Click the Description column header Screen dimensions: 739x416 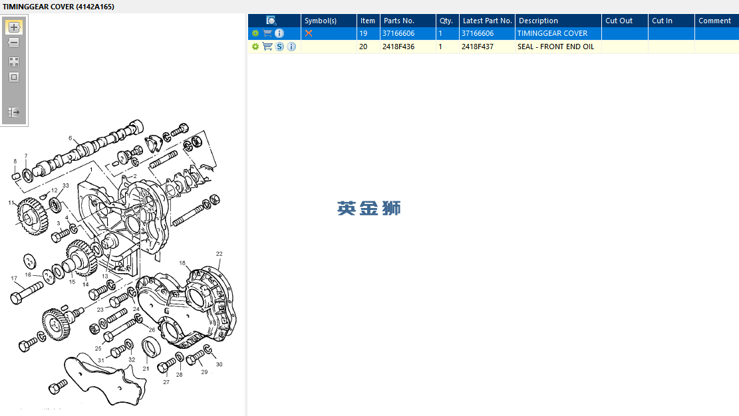pyautogui.click(x=558, y=21)
